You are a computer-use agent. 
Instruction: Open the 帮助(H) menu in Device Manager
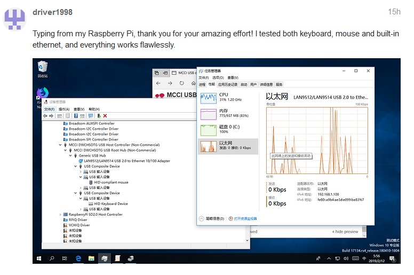94,109
